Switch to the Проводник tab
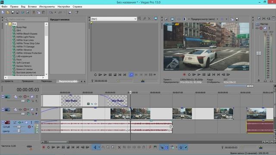This screenshot has height=155, width=276. [x=28, y=81]
